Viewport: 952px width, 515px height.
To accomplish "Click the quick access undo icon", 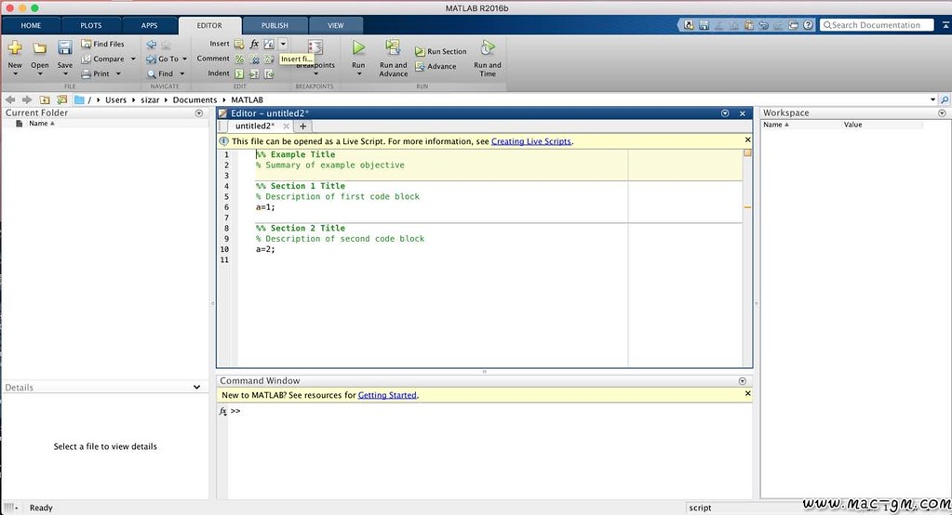I will (x=764, y=25).
